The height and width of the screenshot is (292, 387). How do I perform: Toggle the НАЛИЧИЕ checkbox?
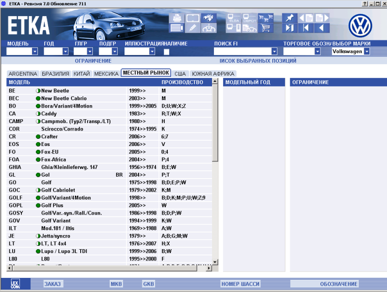(167, 52)
